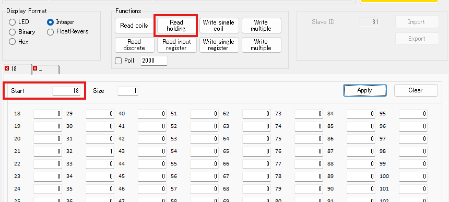Click the value field for register 18
This screenshot has width=449, height=202.
(48, 114)
